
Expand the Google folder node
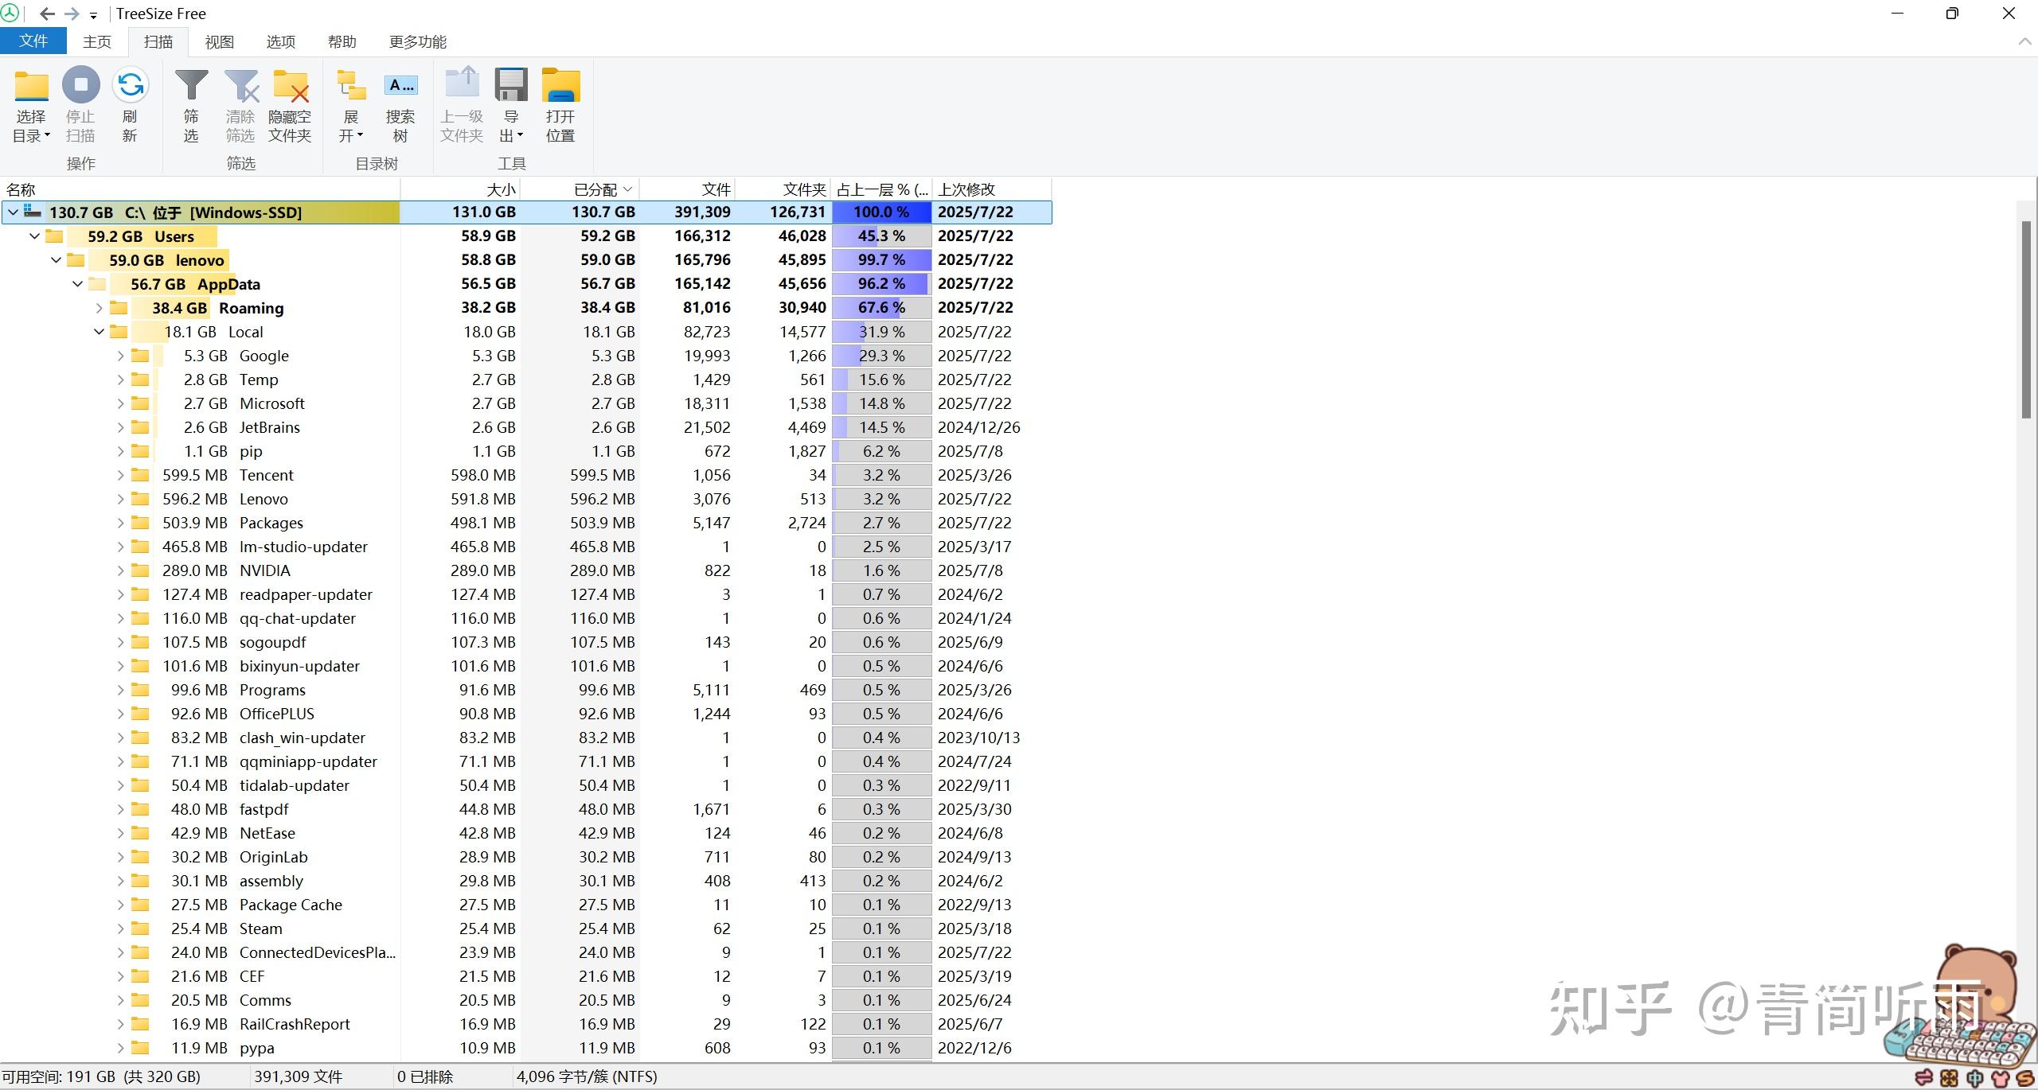(x=120, y=356)
